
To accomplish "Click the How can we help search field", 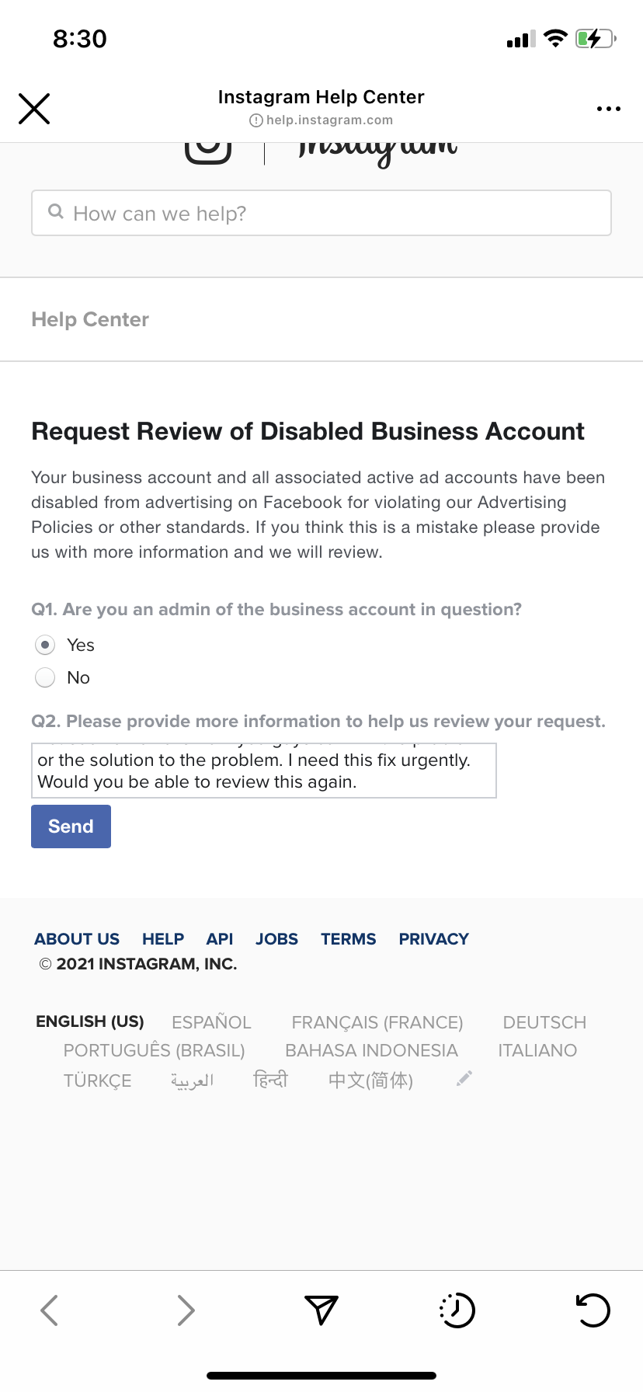I will [x=321, y=213].
